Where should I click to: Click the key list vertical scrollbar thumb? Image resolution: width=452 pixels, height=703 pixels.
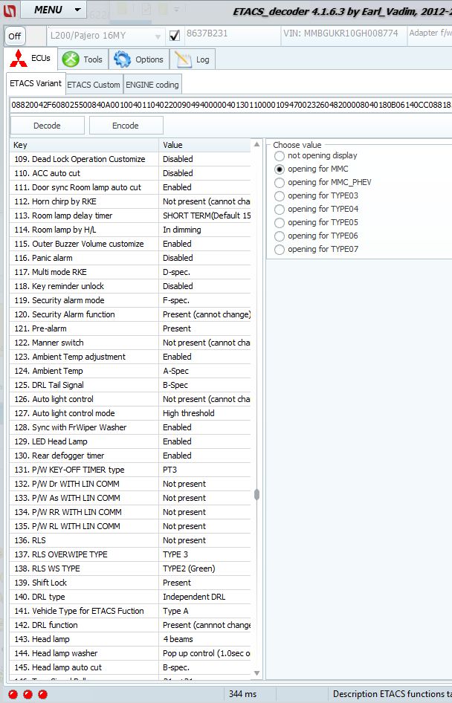click(x=257, y=495)
